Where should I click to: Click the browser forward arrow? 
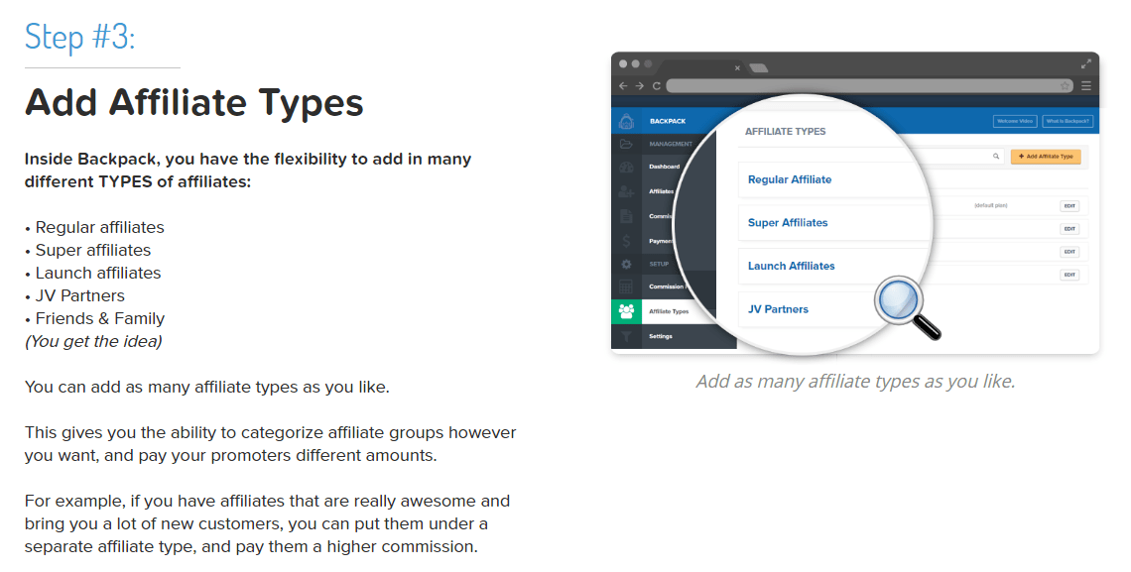click(639, 85)
